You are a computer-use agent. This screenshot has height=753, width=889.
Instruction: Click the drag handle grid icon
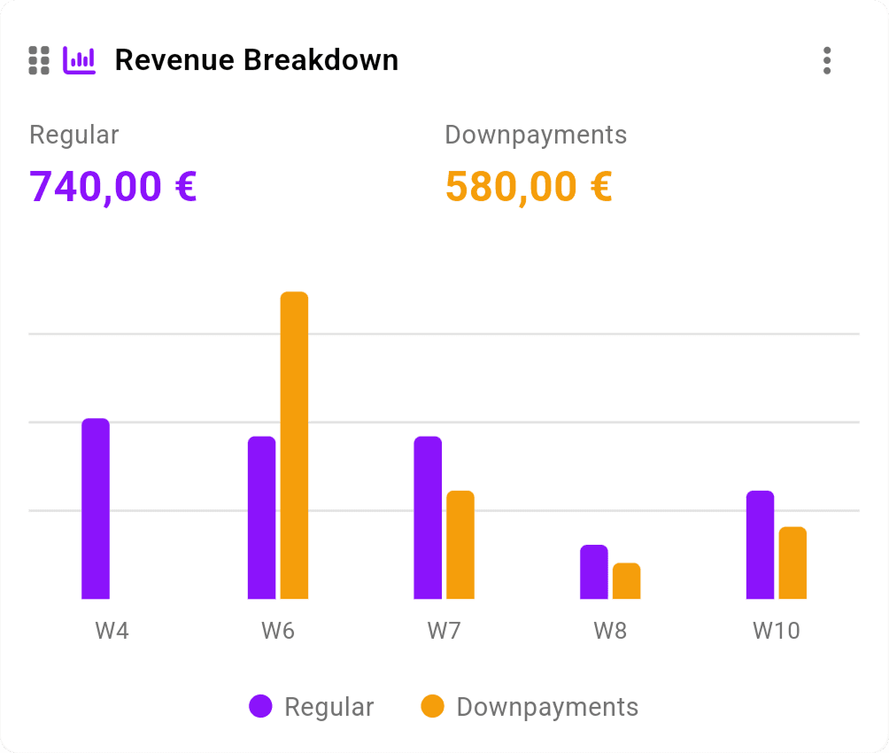38,59
